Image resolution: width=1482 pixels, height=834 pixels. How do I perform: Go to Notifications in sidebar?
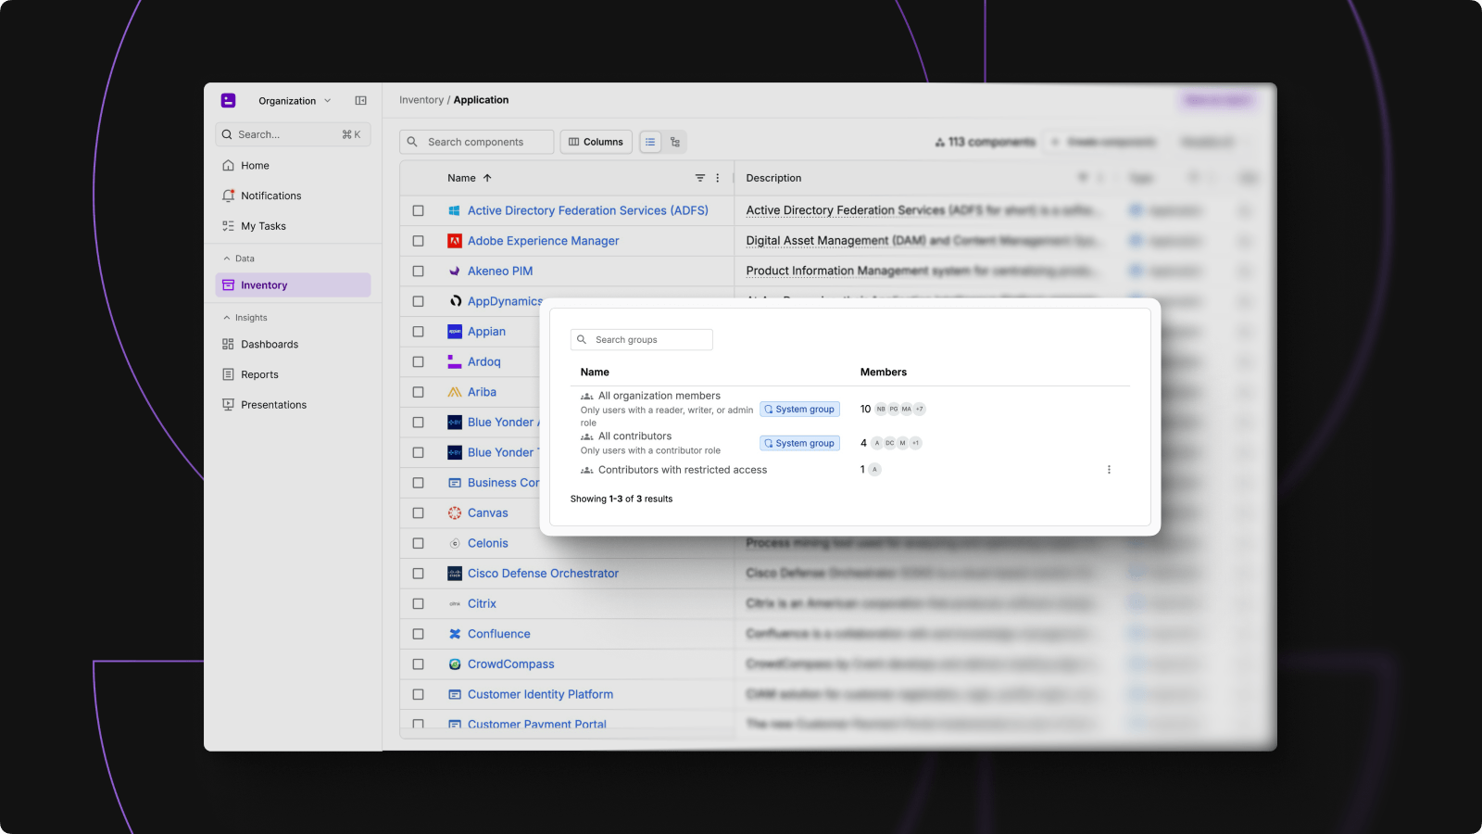(x=270, y=196)
